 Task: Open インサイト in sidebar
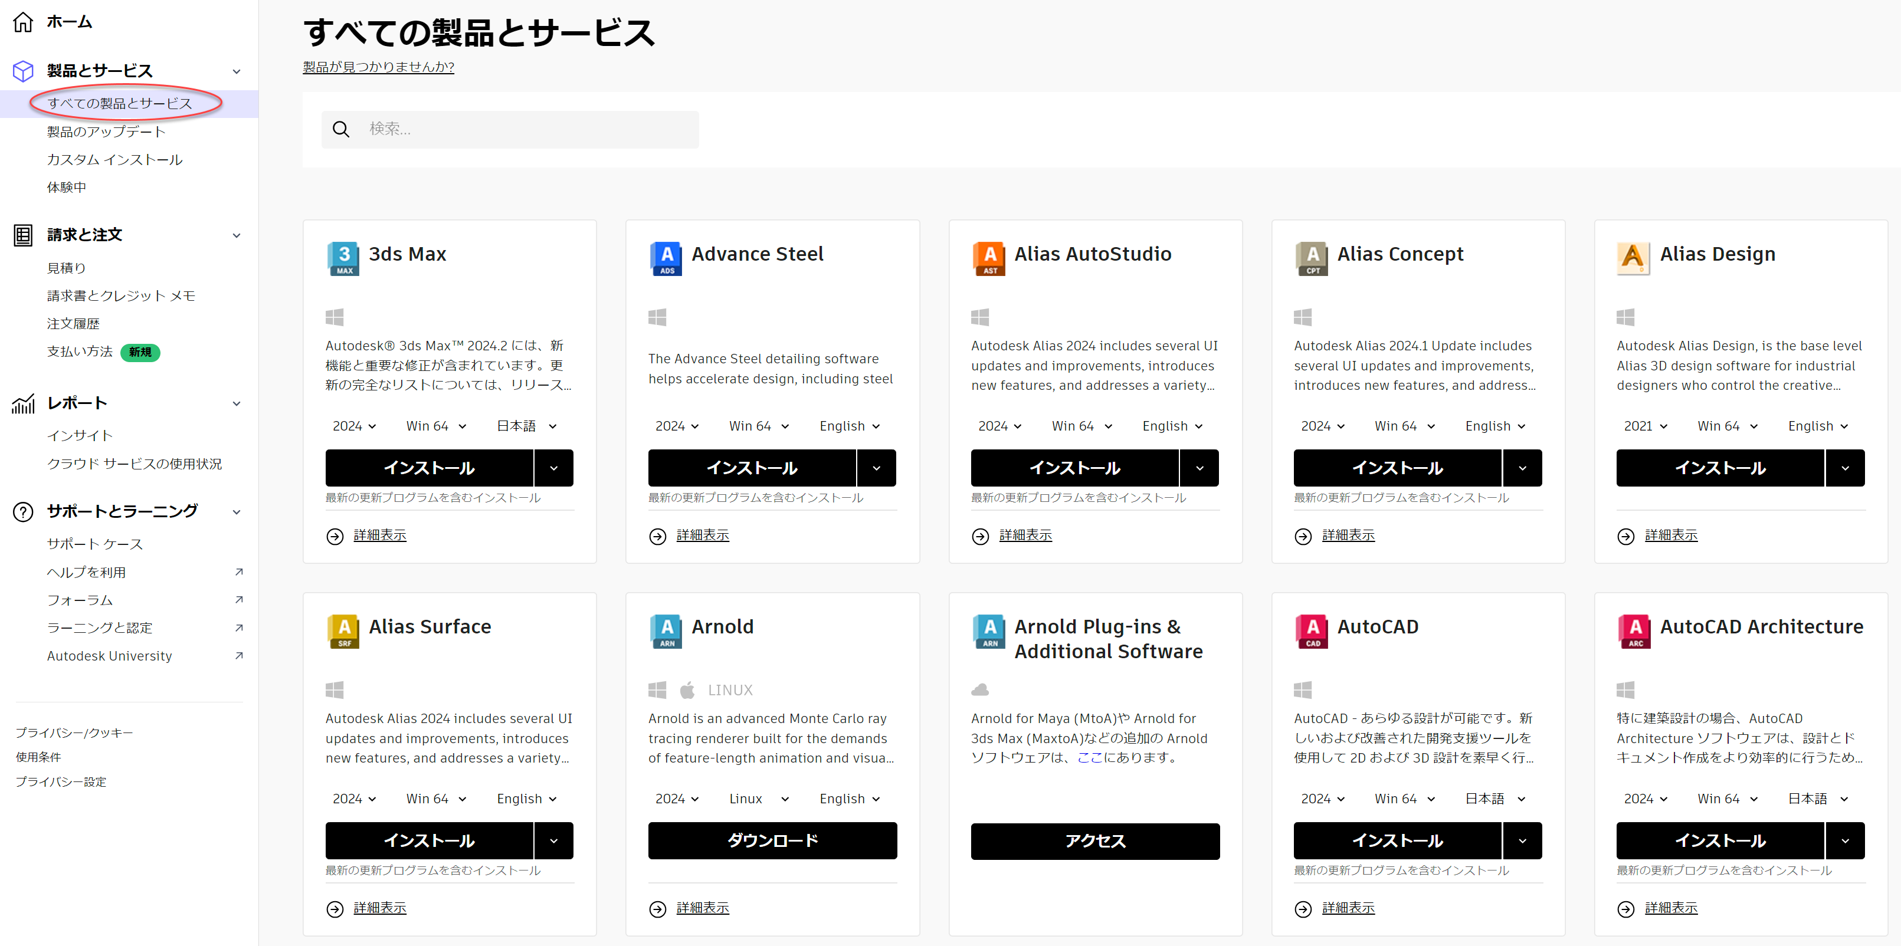tap(80, 435)
